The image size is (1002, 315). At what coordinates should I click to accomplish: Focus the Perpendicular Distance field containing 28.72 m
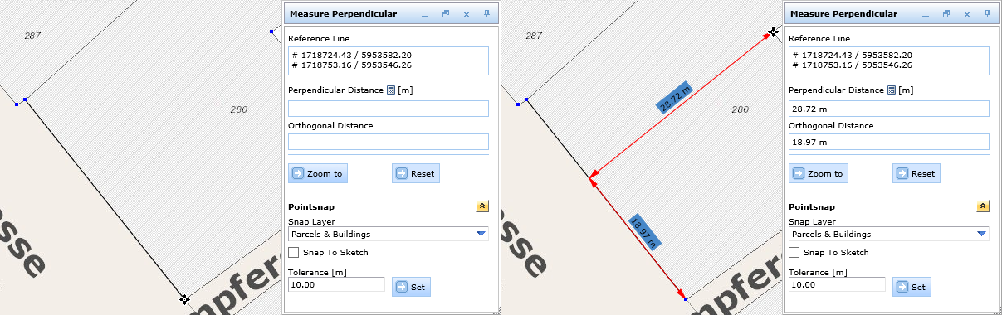[889, 109]
